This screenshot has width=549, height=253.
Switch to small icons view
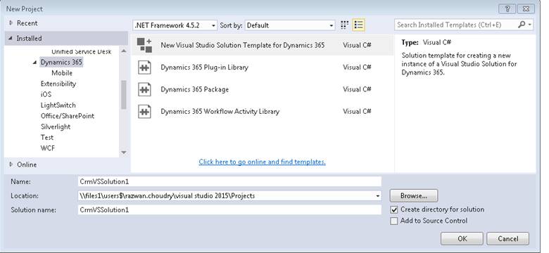click(x=344, y=25)
